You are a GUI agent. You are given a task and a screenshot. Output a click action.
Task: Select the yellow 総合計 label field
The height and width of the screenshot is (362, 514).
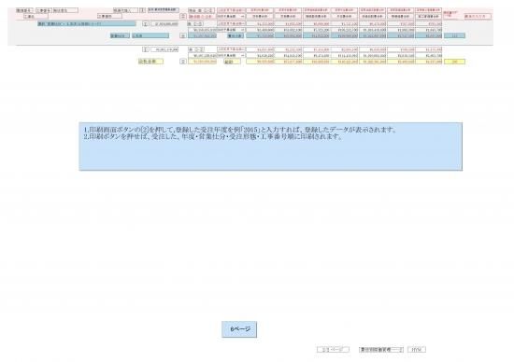(150, 62)
